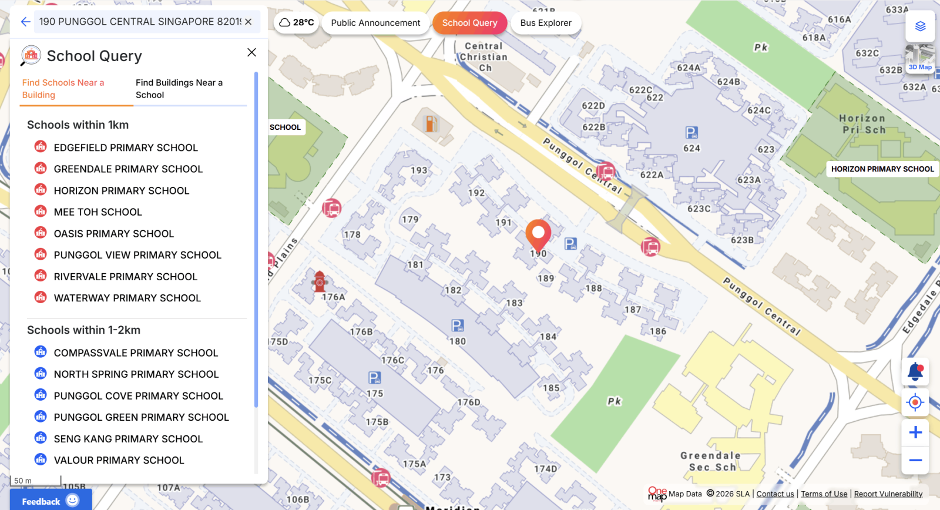
Task: Open Terms of Use link
Action: pyautogui.click(x=824, y=494)
